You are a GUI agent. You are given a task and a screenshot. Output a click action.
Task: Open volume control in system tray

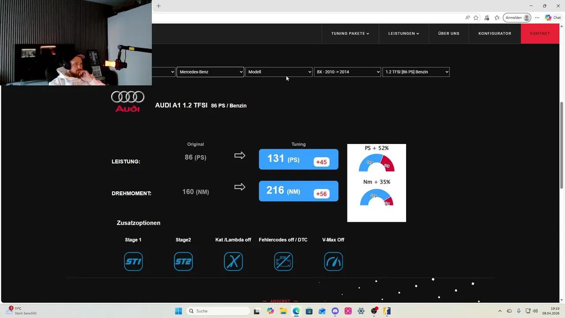click(535, 311)
